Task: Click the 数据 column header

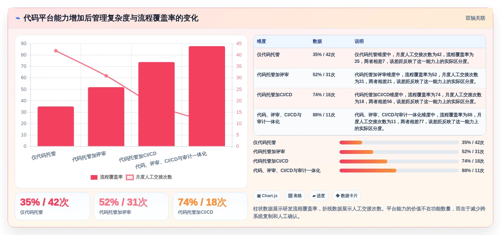Action: pyautogui.click(x=317, y=41)
